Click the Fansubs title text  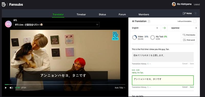click(x=16, y=5)
